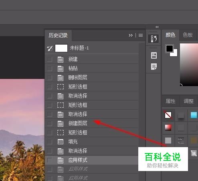198x181 pixels.
Task: Click the History panel icon in collapsed dock
Action: 154,39
